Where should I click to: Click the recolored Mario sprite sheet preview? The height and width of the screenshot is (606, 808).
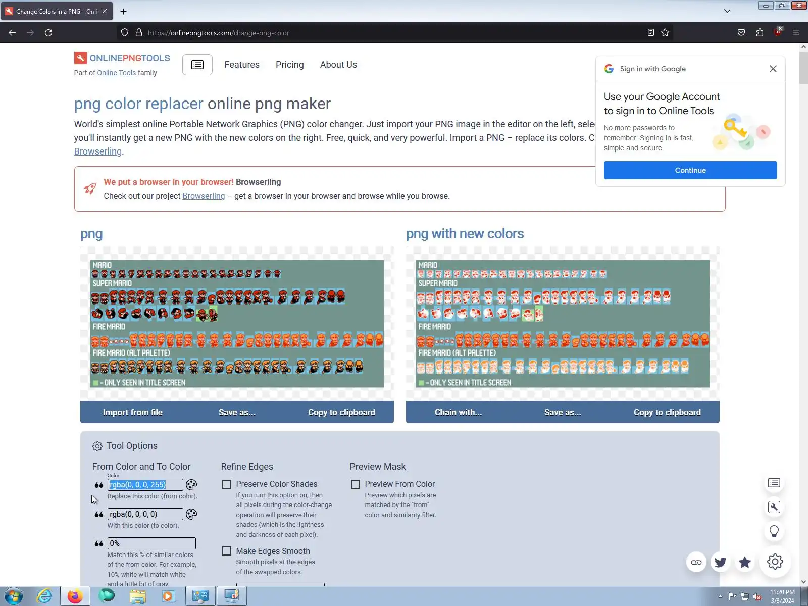(x=563, y=324)
